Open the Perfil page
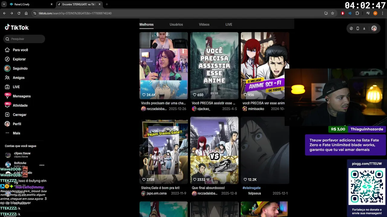The width and height of the screenshot is (387, 217). tap(13, 124)
